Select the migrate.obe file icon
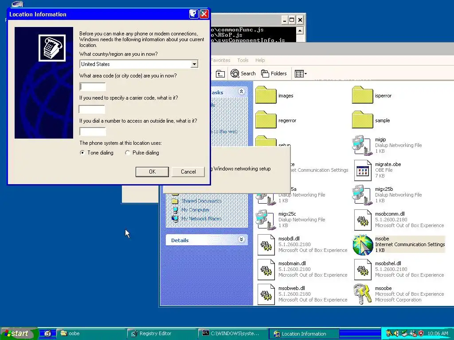Image resolution: width=454 pixels, height=340 pixels. (x=363, y=170)
